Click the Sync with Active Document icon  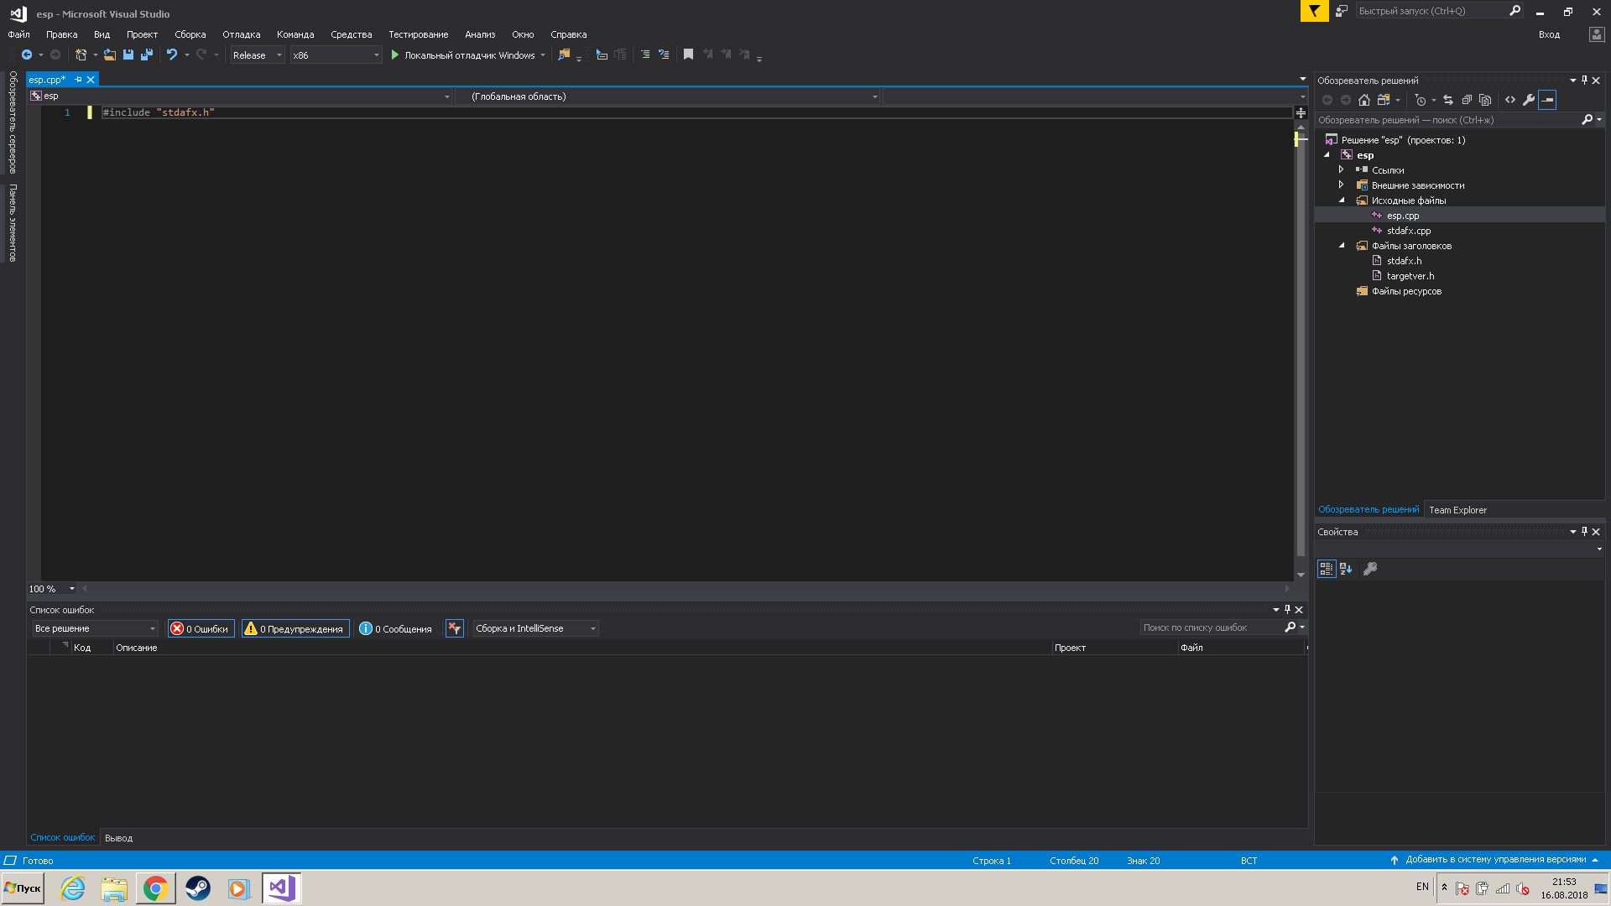1448,100
